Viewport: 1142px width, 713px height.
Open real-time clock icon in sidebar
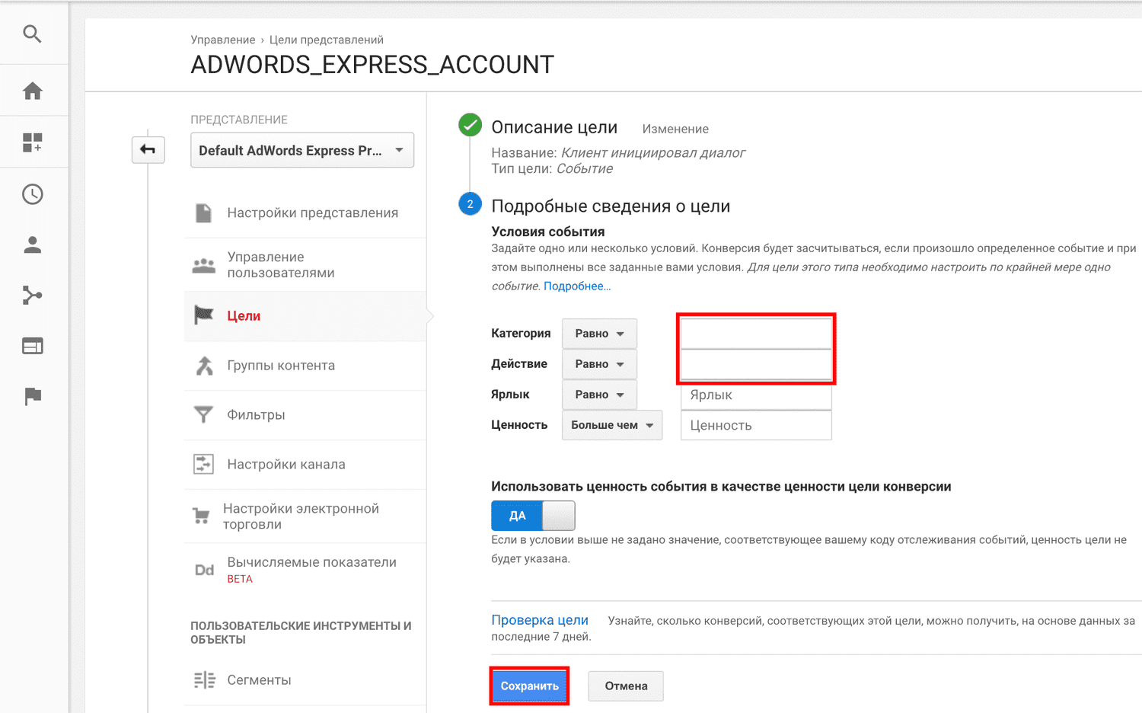(x=32, y=194)
